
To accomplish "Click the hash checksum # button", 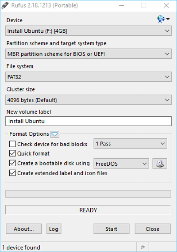I will [x=142, y=247].
